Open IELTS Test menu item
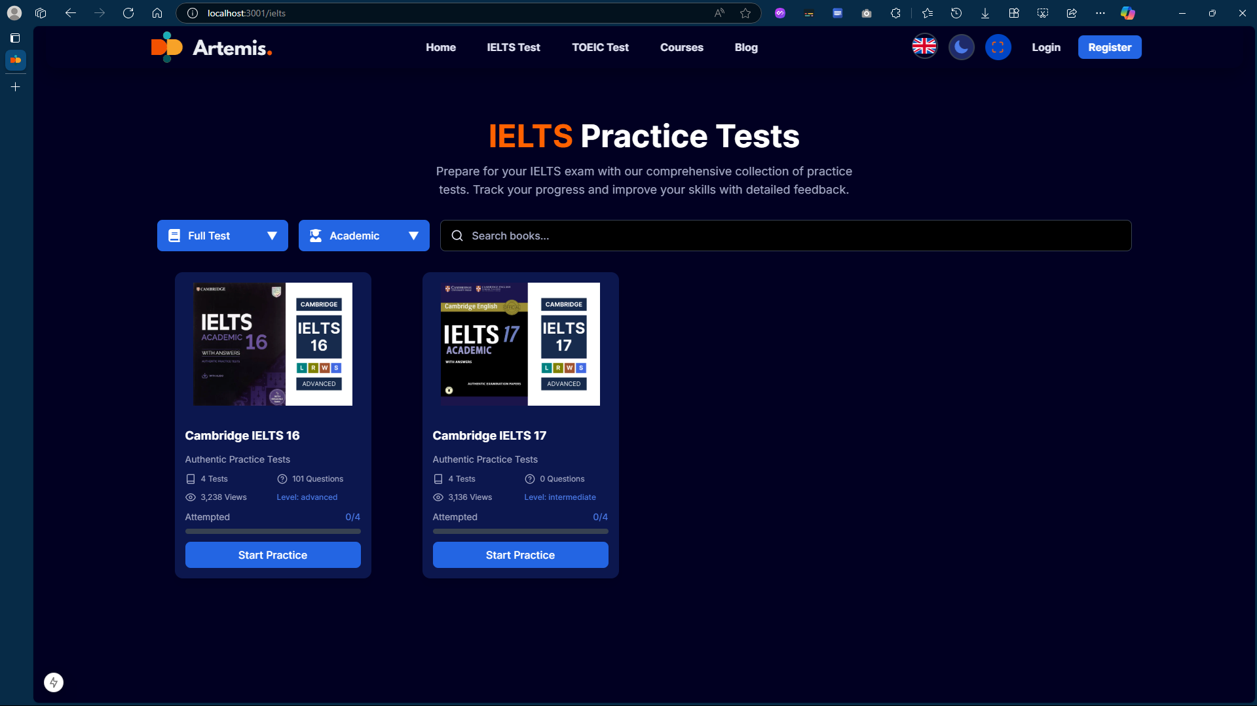This screenshot has height=706, width=1257. tap(514, 47)
